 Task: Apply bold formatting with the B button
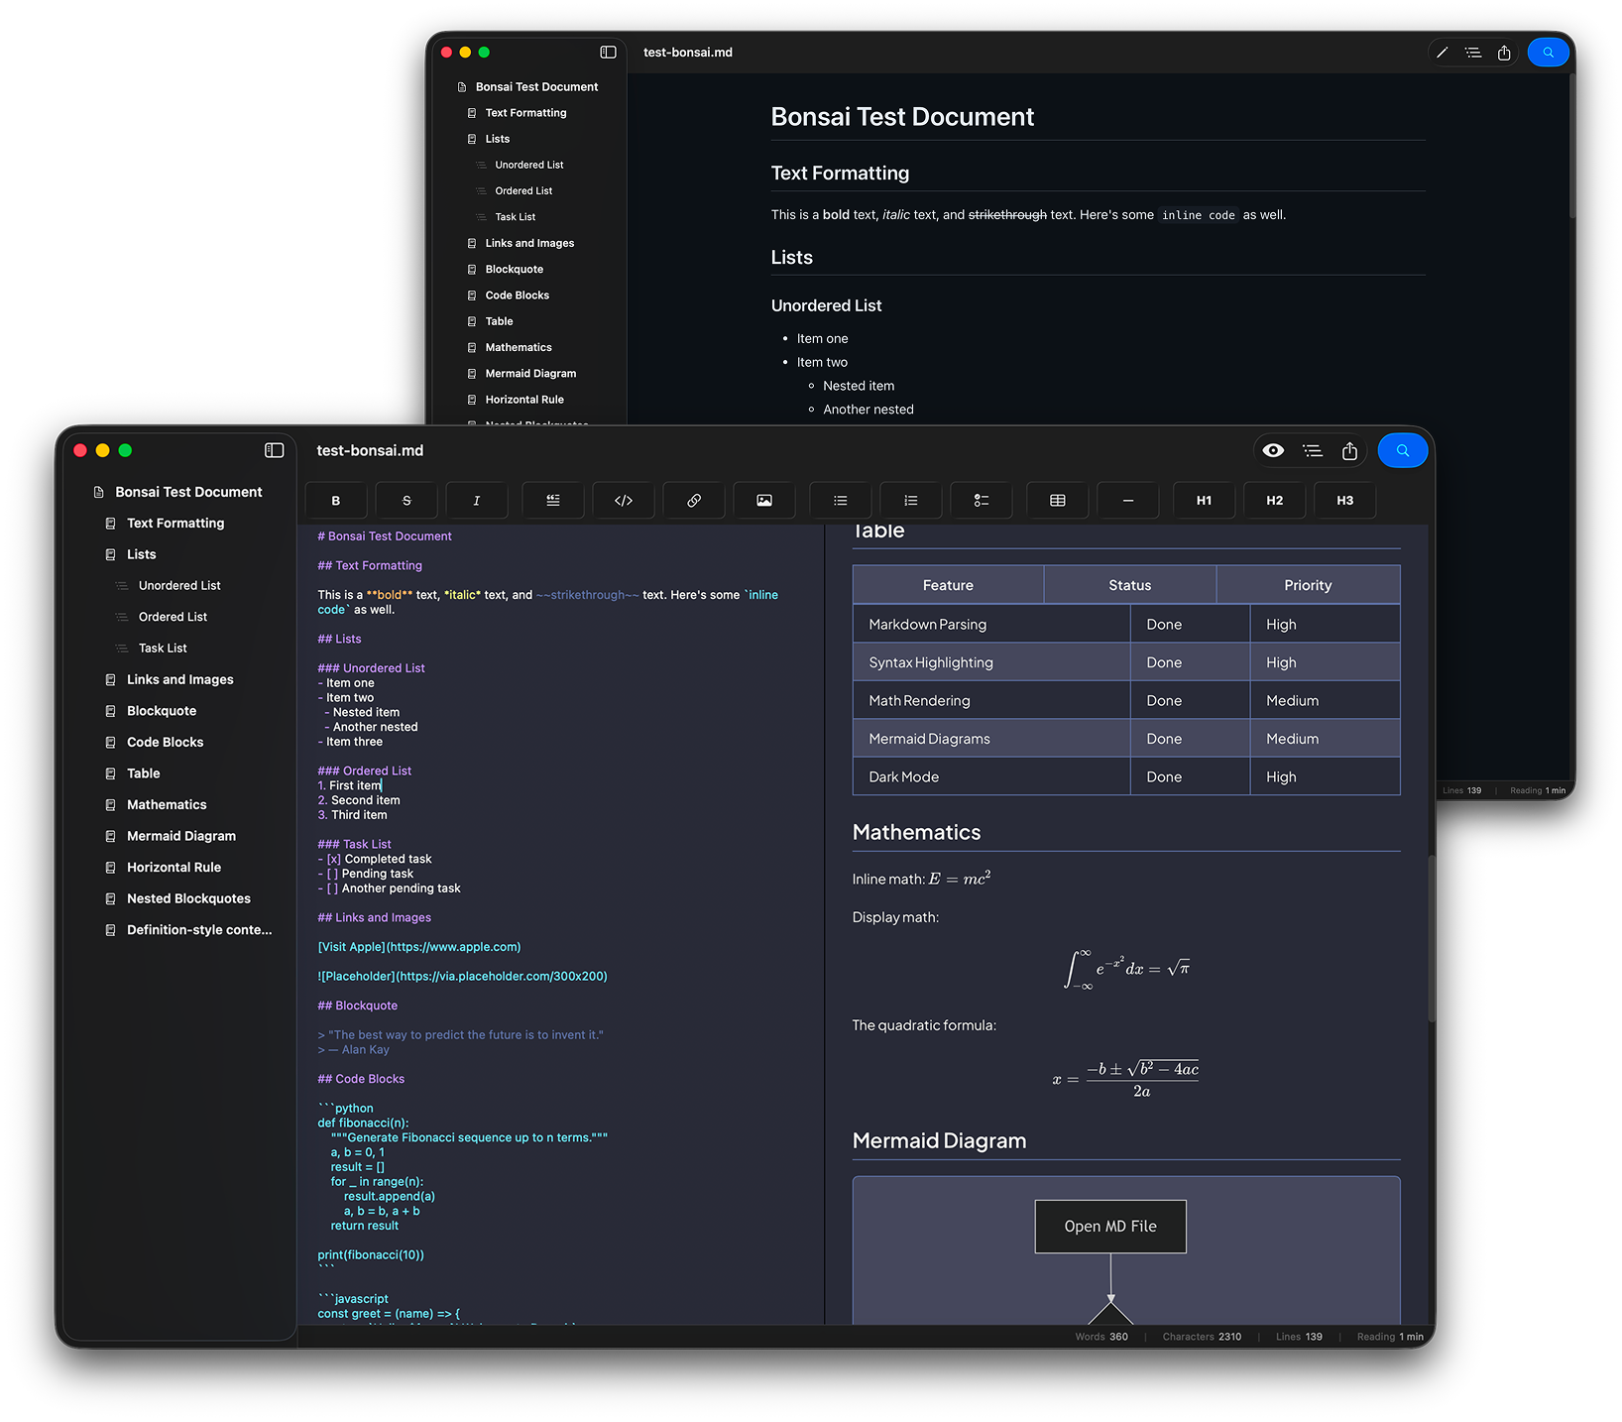pos(336,501)
